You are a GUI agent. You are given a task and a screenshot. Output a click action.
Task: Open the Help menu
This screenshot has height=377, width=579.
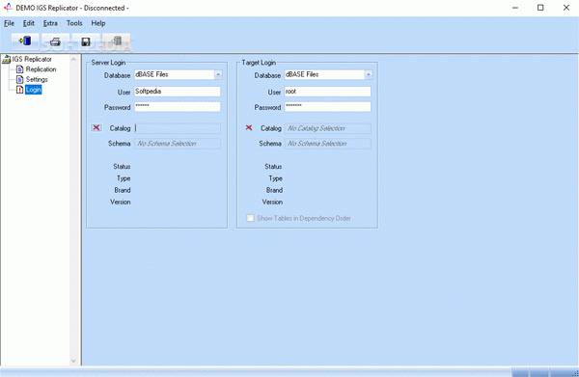point(98,23)
